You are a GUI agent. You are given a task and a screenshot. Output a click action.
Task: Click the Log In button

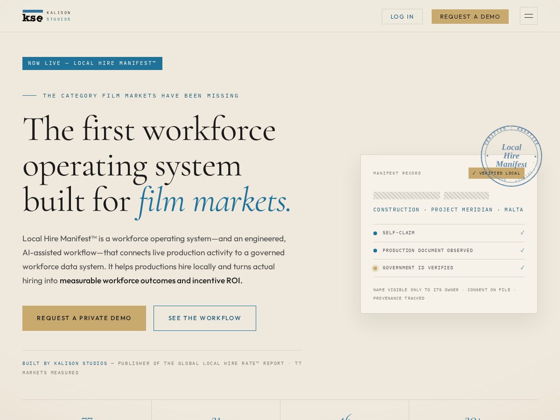[x=402, y=17]
